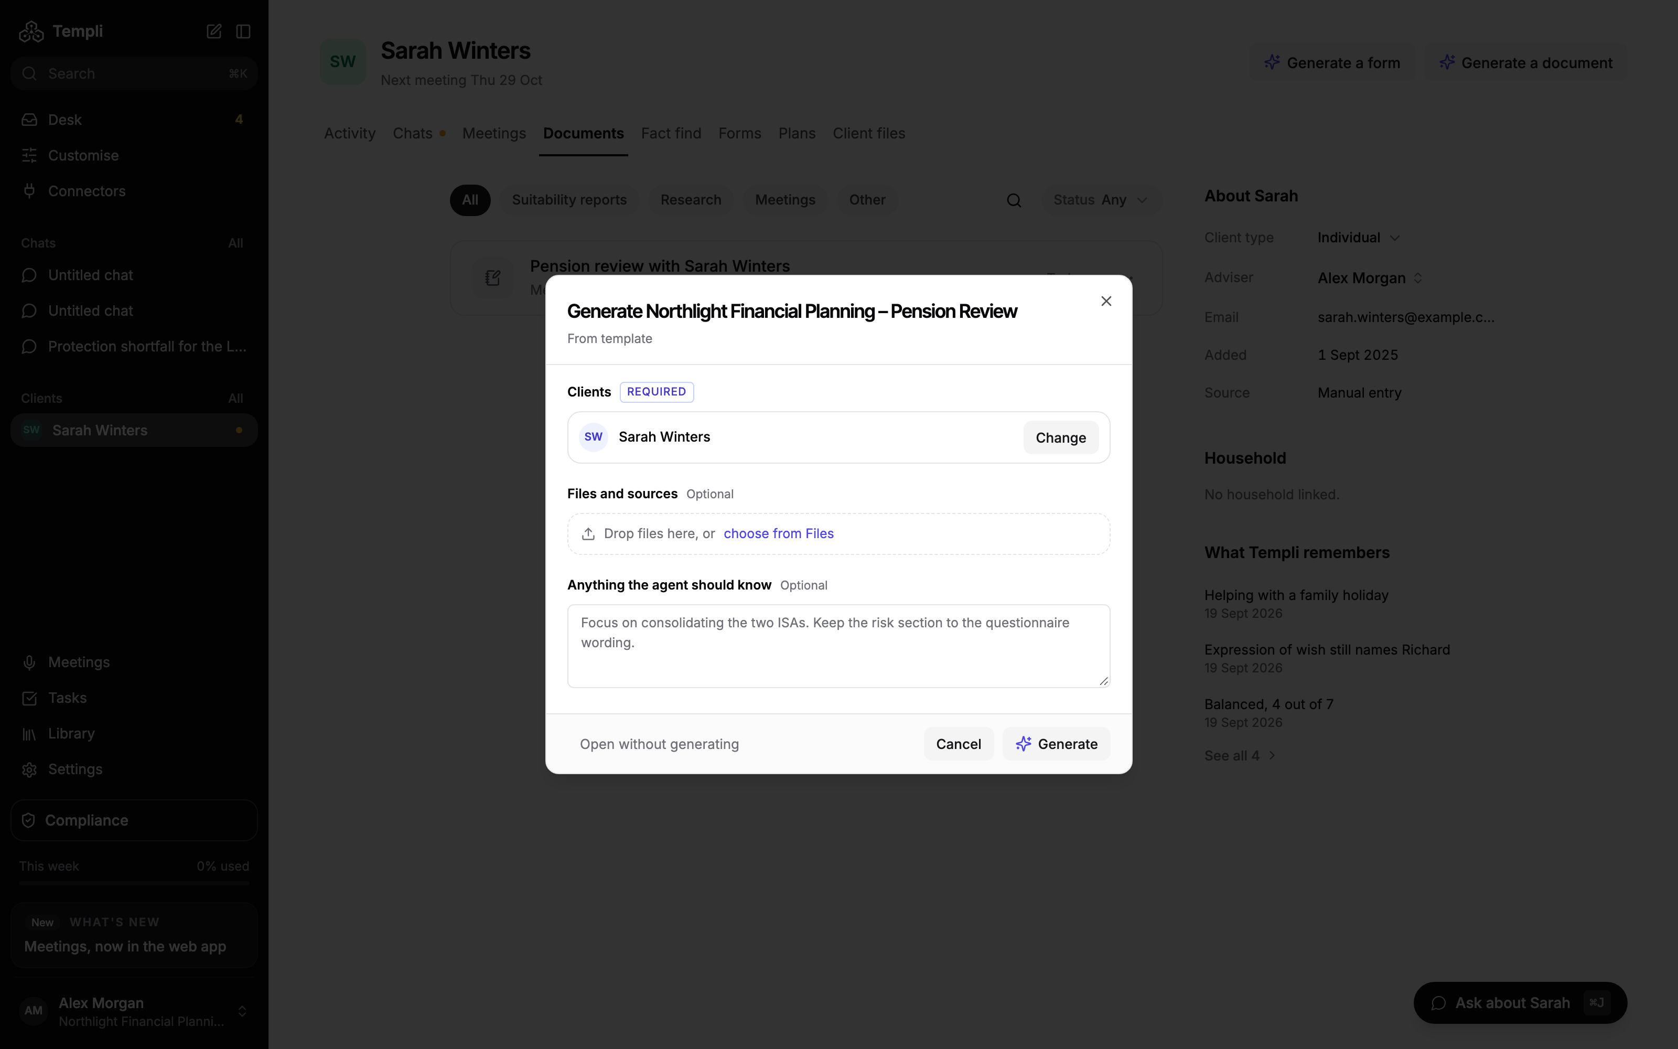Click Cancel in the dialog
Viewport: 1678px width, 1049px height.
click(x=958, y=744)
